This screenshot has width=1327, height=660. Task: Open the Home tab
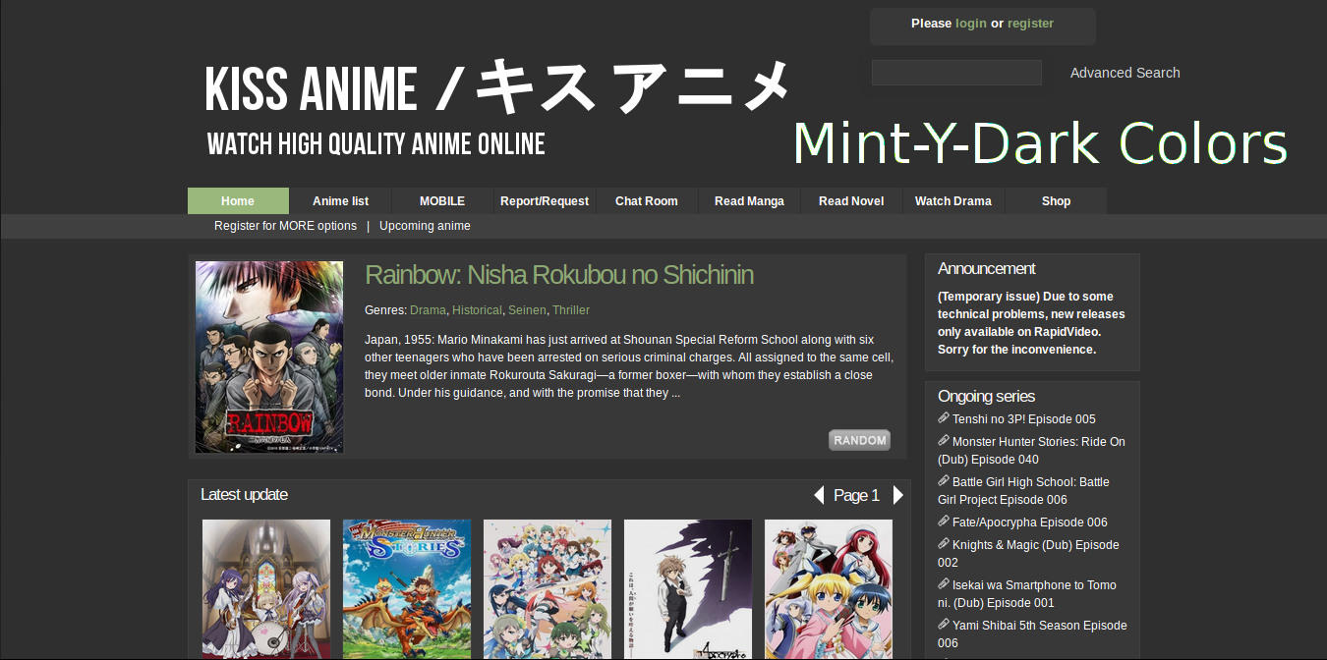[x=238, y=200]
